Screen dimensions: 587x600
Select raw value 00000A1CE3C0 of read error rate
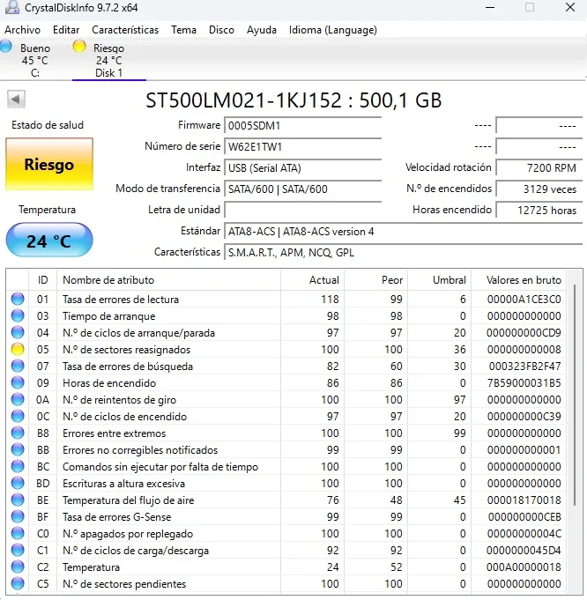click(524, 300)
